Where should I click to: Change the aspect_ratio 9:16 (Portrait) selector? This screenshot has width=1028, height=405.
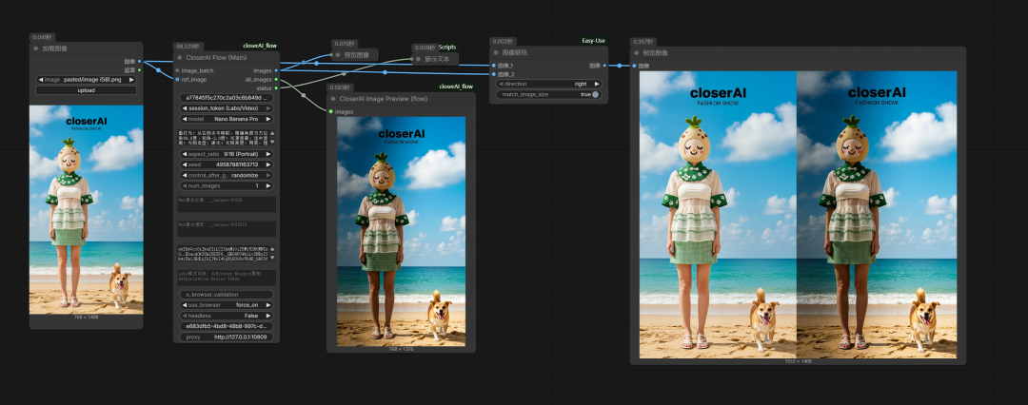(x=227, y=153)
